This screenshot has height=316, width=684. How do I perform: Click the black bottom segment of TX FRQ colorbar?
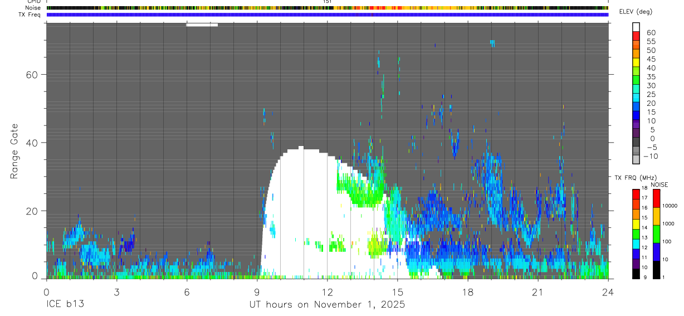636,274
